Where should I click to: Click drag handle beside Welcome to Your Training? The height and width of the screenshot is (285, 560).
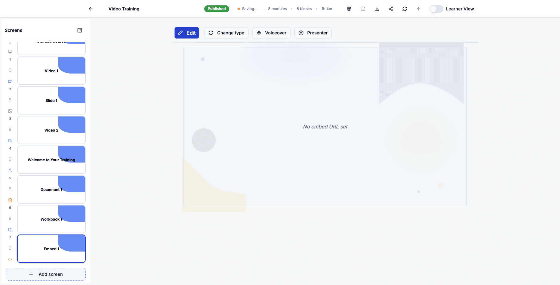click(x=10, y=159)
